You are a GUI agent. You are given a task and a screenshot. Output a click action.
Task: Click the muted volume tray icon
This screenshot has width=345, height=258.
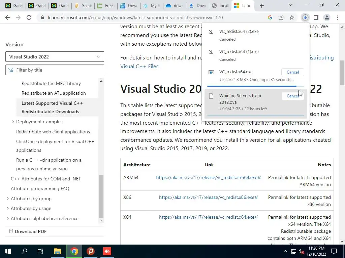click(302, 251)
